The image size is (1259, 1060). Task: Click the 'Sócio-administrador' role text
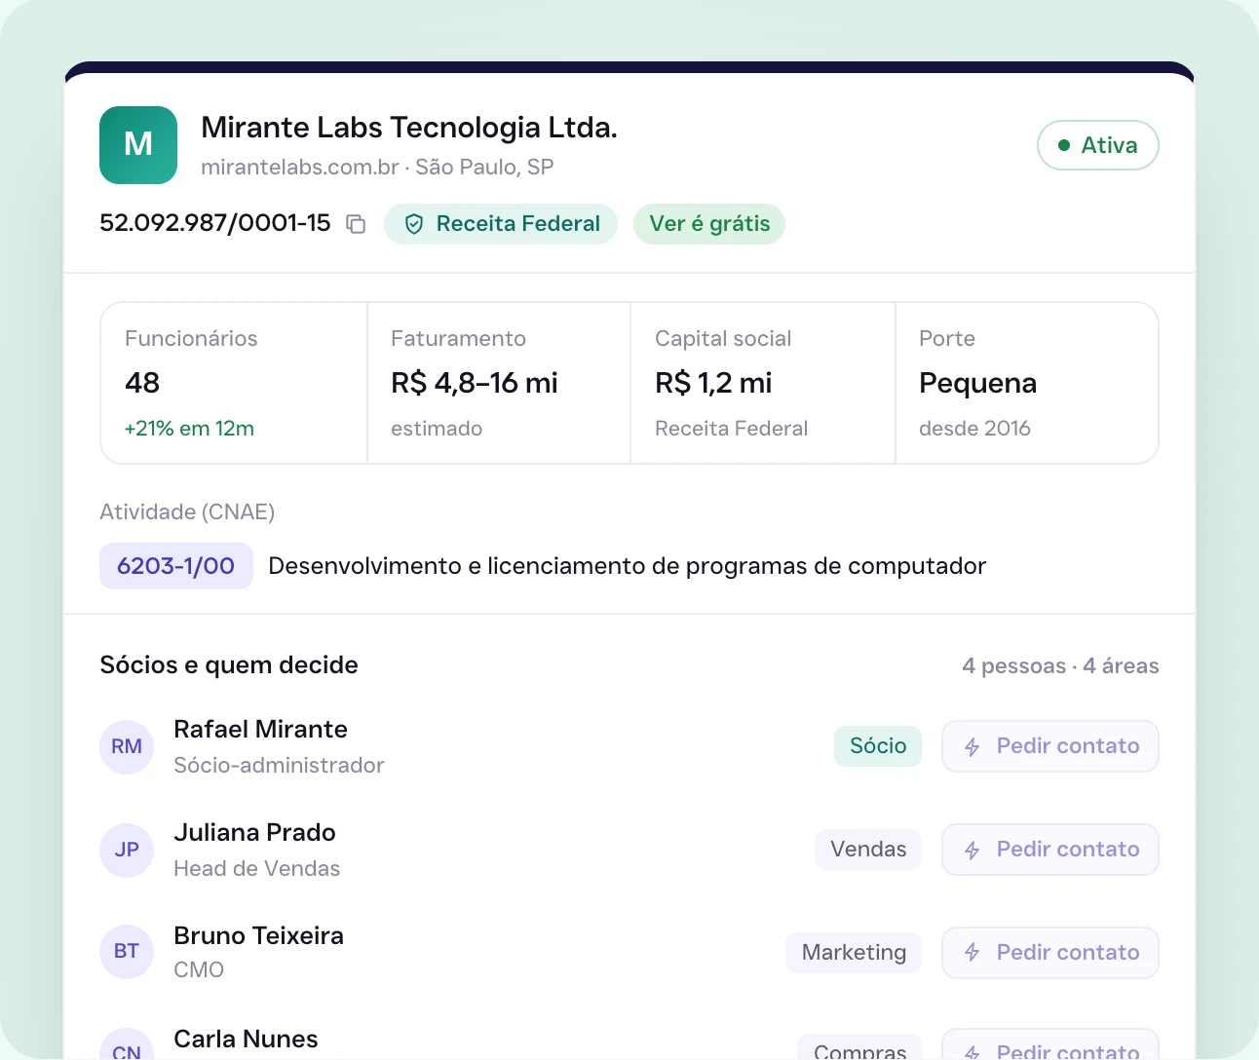tap(279, 766)
